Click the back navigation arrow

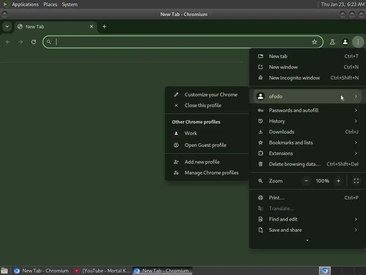[x=8, y=42]
